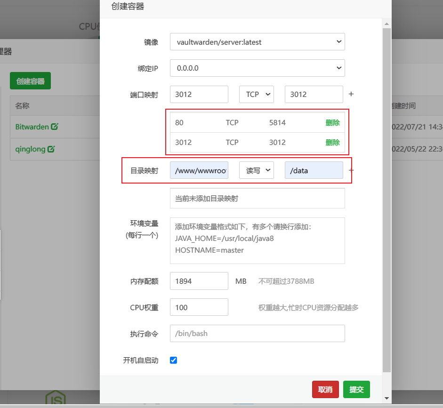Click the container port field for 端口映射

(199, 94)
